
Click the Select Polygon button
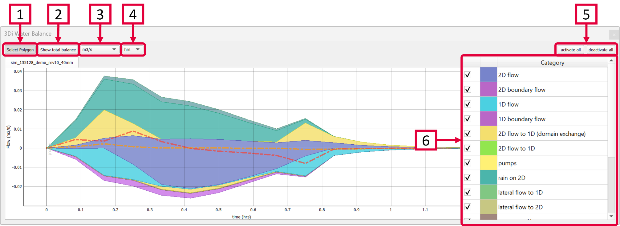point(20,50)
